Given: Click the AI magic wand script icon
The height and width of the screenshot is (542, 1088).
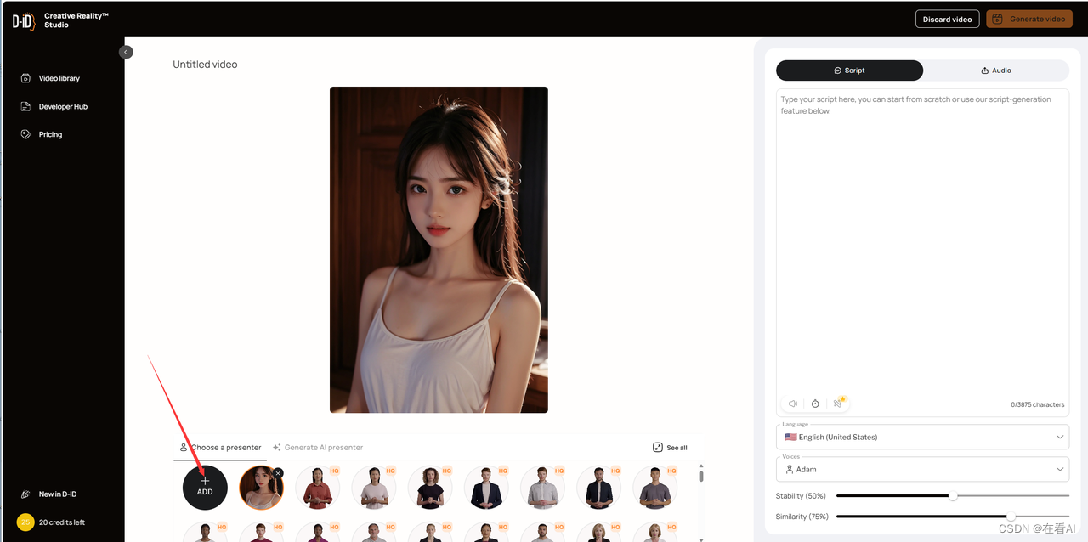Looking at the screenshot, I should [838, 403].
